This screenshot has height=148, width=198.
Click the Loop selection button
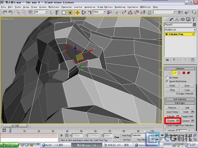point(187,90)
